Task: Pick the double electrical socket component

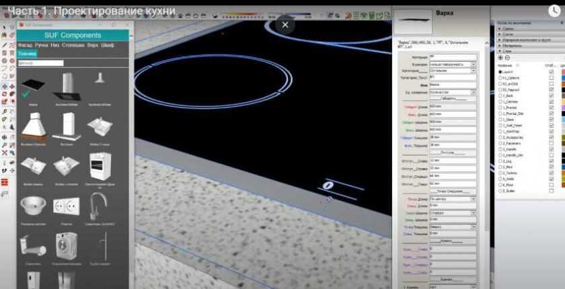Action: [x=67, y=204]
